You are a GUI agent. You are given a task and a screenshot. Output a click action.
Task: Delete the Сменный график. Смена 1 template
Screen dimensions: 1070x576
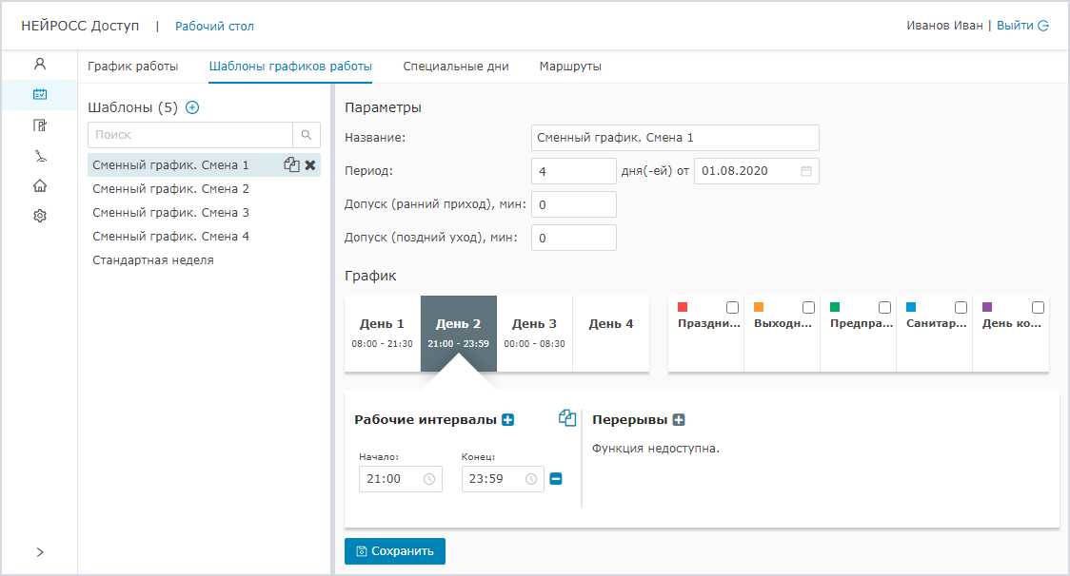310,164
